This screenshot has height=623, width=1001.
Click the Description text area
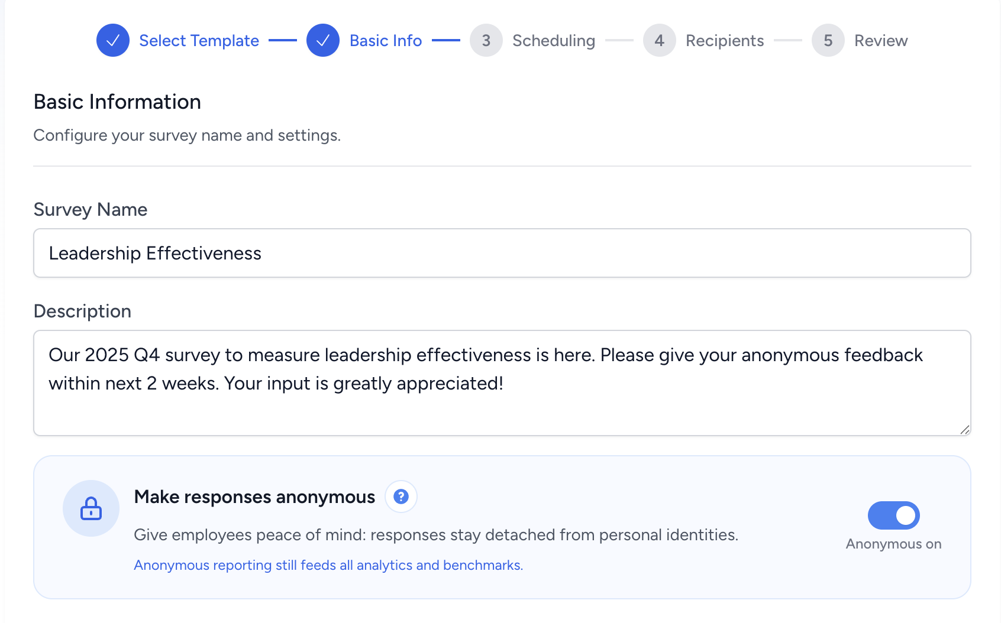(x=502, y=382)
